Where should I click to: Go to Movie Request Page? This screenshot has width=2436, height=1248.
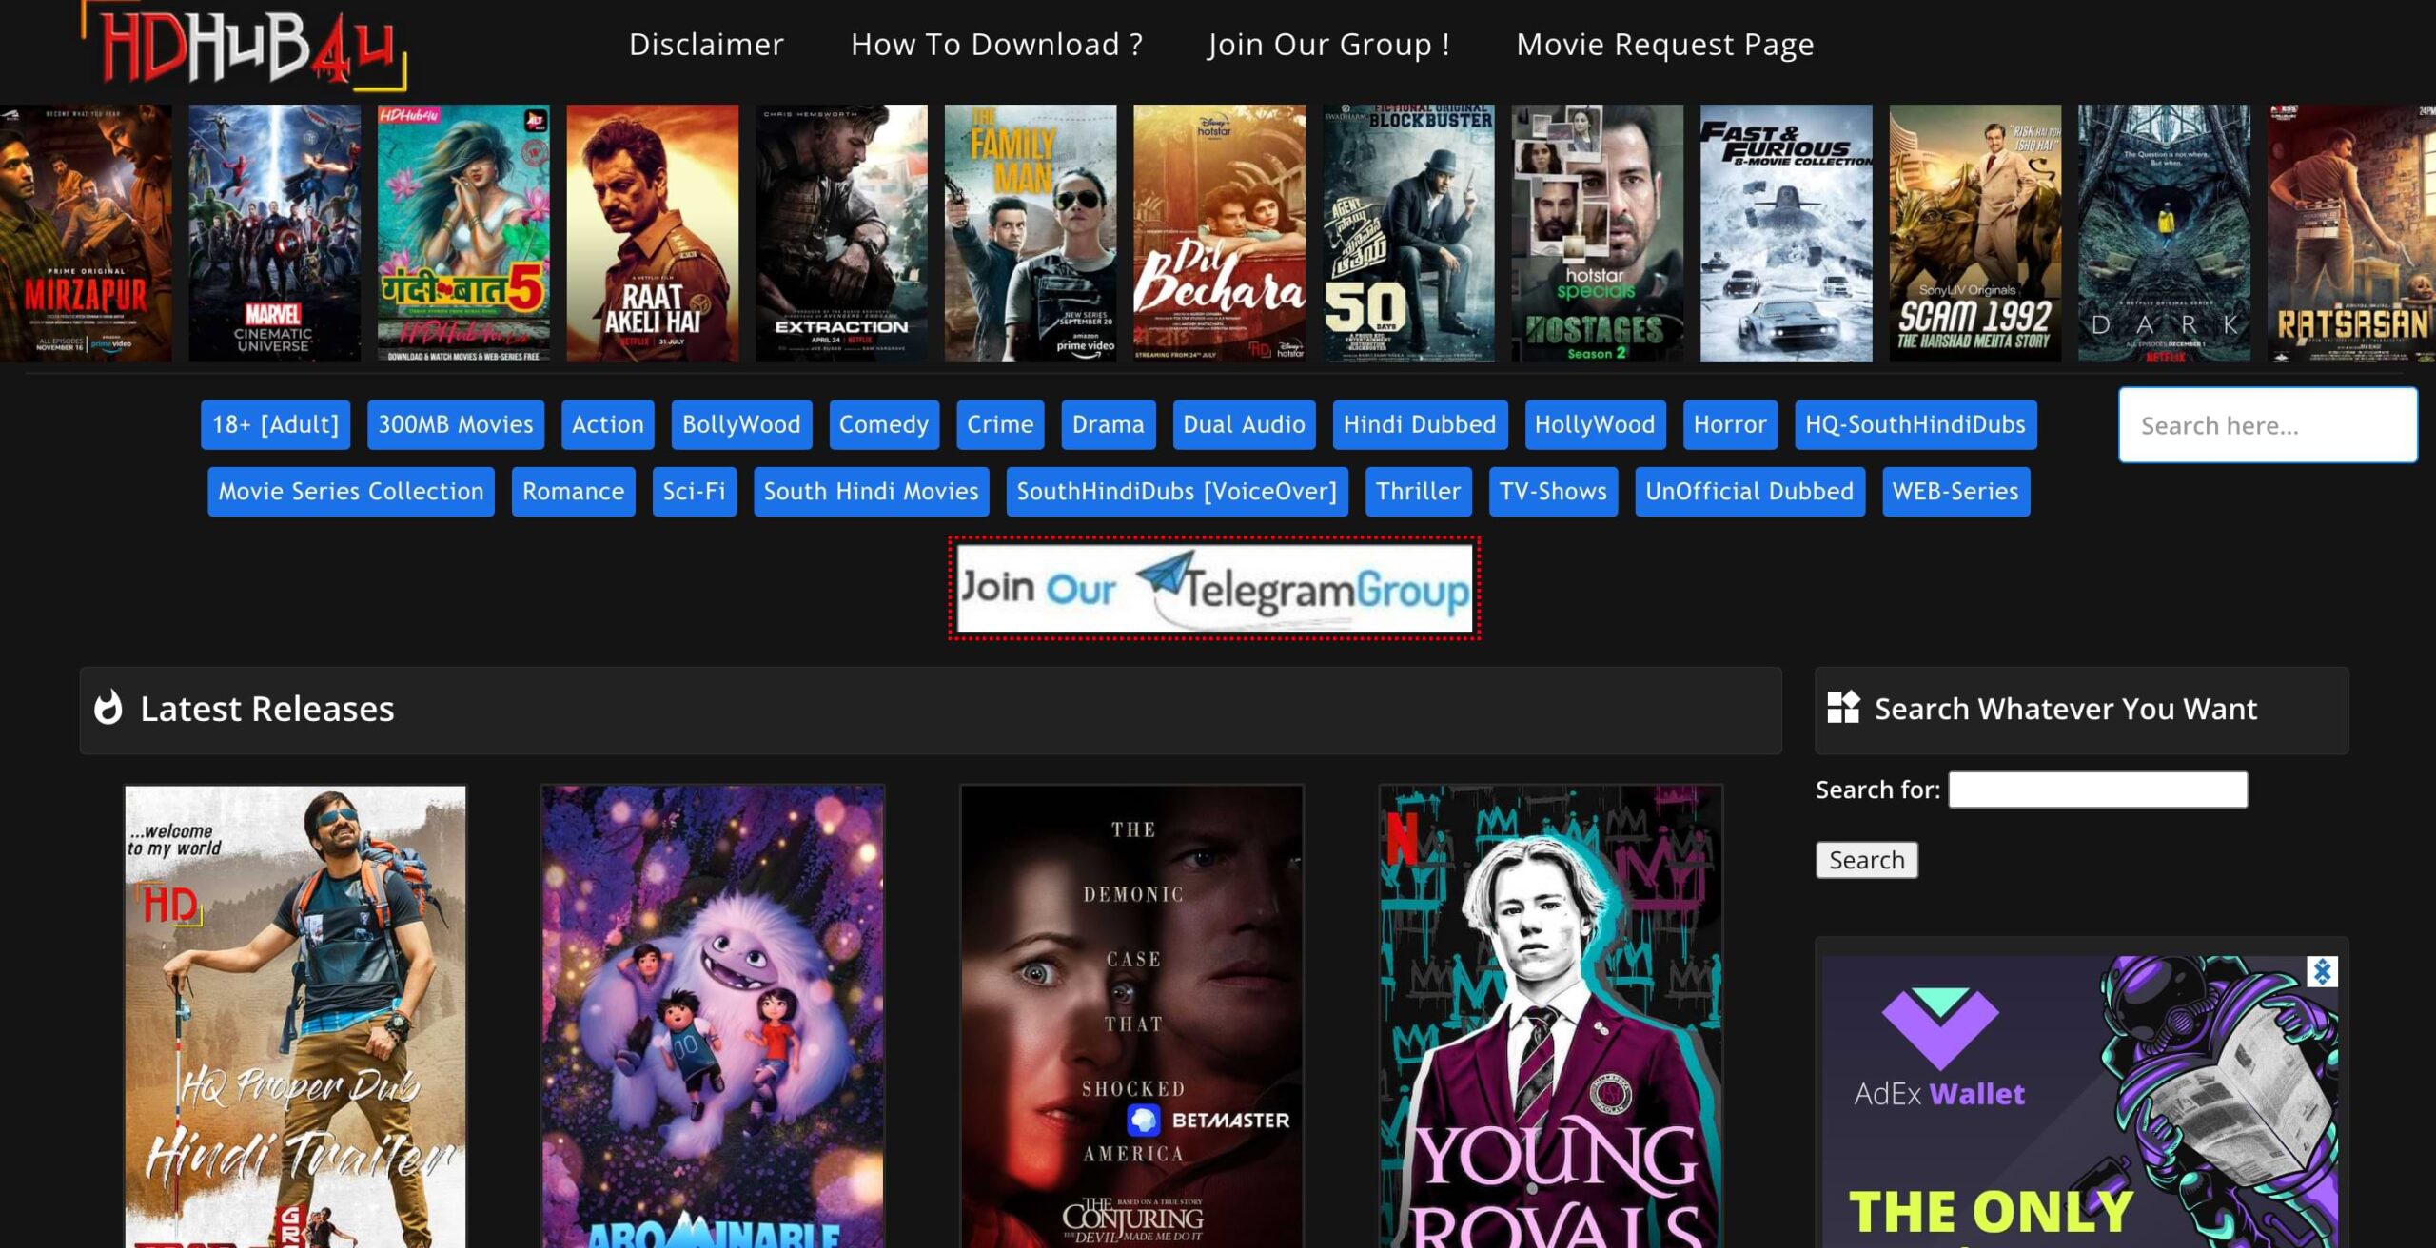(x=1664, y=45)
